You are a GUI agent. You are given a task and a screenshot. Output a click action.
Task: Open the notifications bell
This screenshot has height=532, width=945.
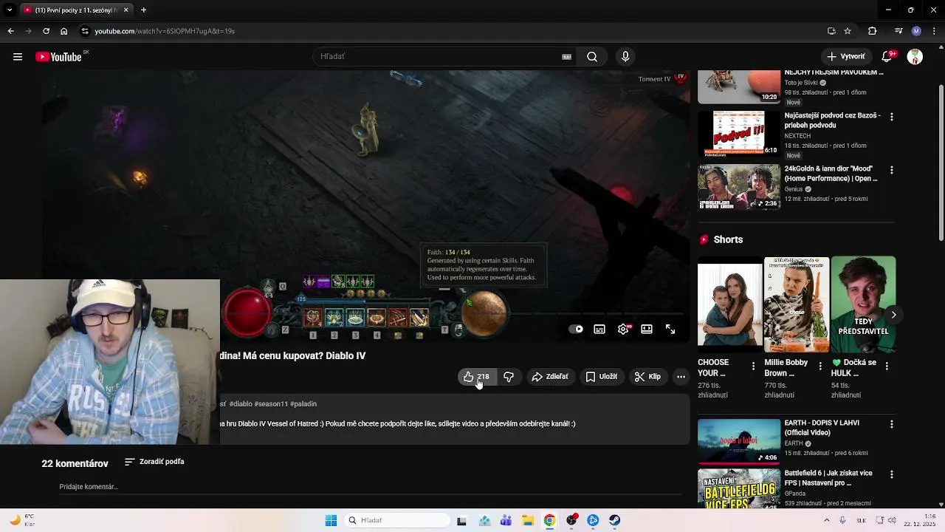click(x=888, y=57)
